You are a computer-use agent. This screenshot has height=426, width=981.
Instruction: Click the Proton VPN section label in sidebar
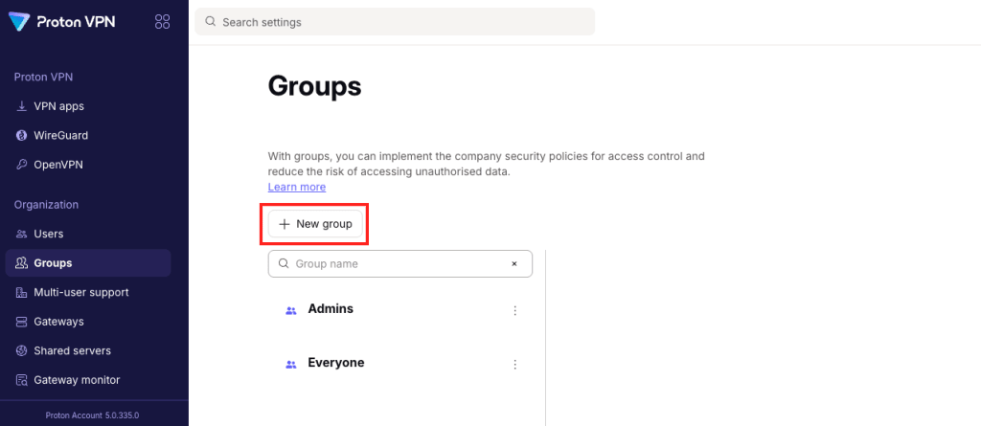(43, 77)
